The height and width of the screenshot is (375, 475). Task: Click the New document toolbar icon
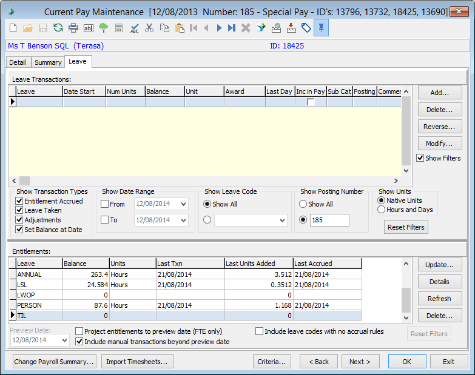coord(13,28)
